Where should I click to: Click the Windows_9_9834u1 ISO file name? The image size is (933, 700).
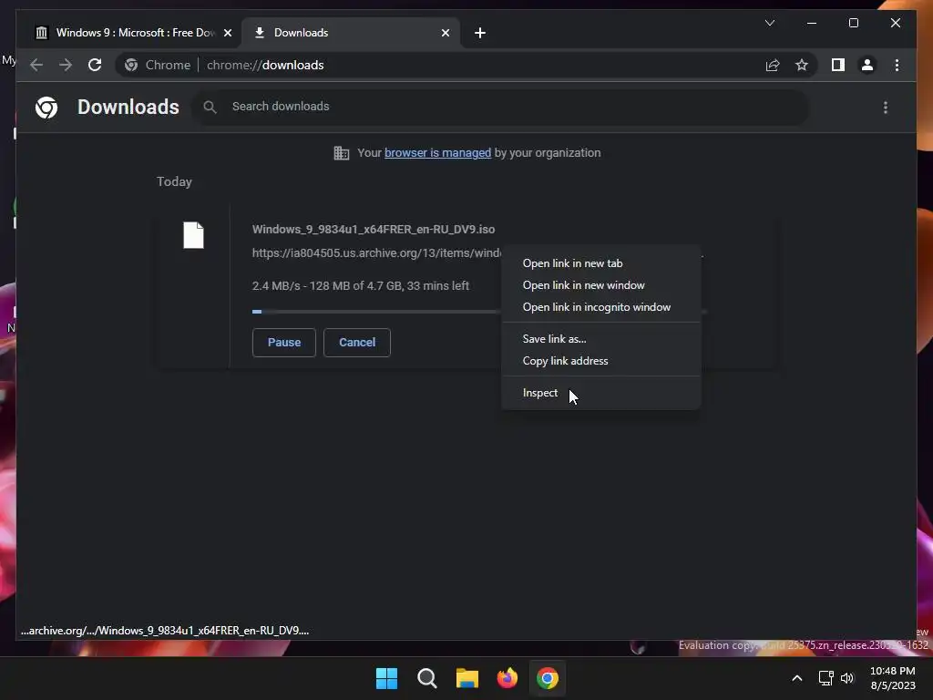373,229
